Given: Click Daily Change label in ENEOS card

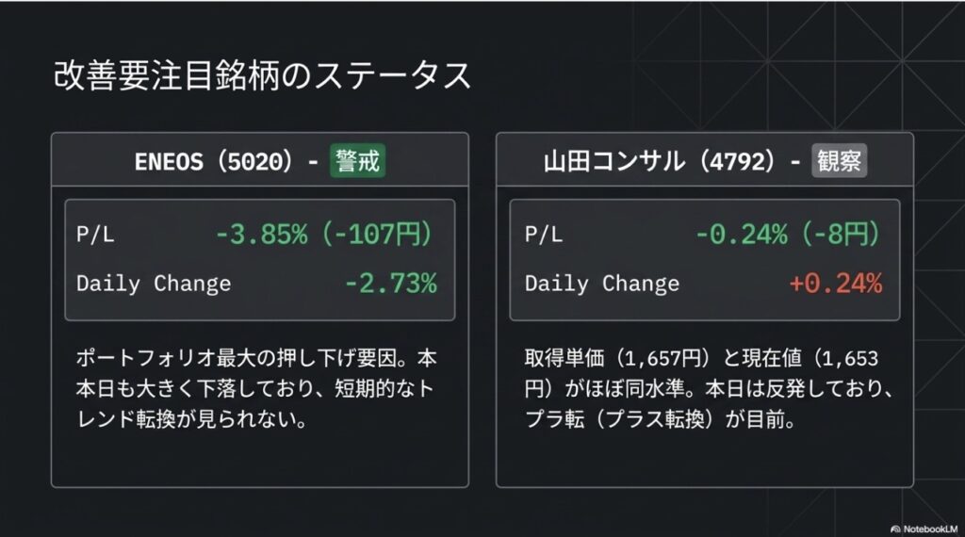Looking at the screenshot, I should click(154, 284).
